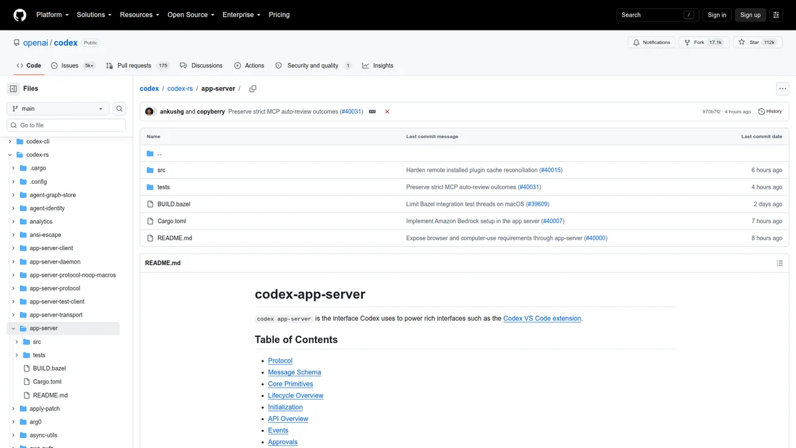Open the Resources dropdown
The image size is (796, 448).
coord(139,15)
